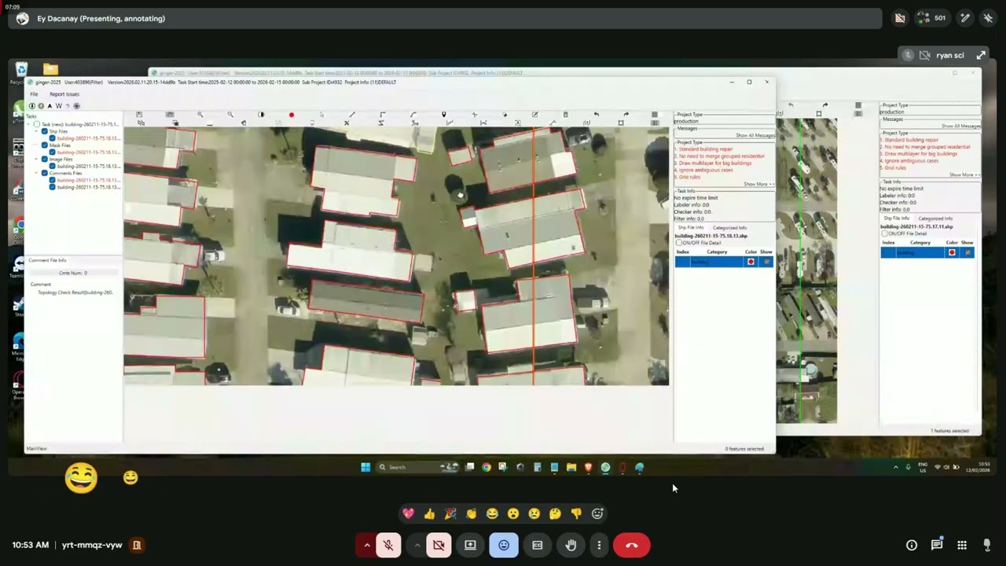Switch to Categorized Info tab, front window
The width and height of the screenshot is (1006, 566).
(x=729, y=228)
